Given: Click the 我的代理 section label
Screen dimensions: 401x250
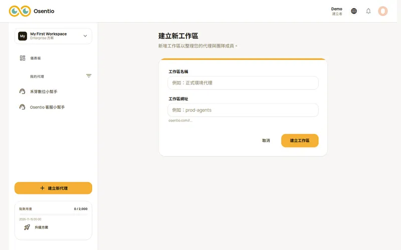Looking at the screenshot, I should pyautogui.click(x=37, y=76).
